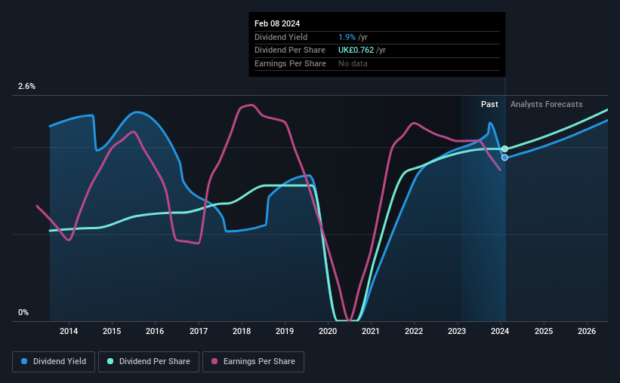Click the 2026 x-axis label
The height and width of the screenshot is (383, 620).
tap(587, 331)
